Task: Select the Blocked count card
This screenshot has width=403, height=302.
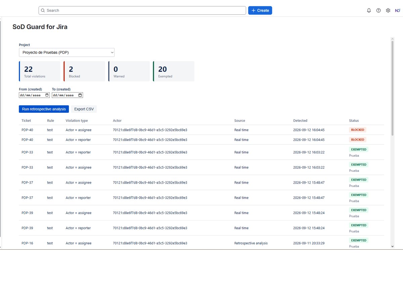Action: [84, 71]
